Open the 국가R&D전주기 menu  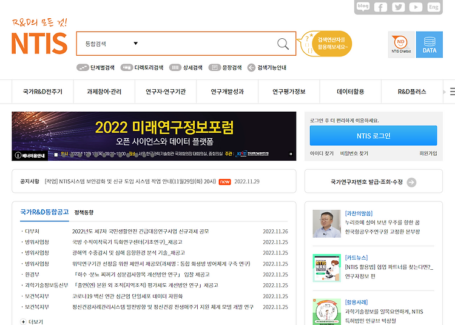pyautogui.click(x=42, y=92)
